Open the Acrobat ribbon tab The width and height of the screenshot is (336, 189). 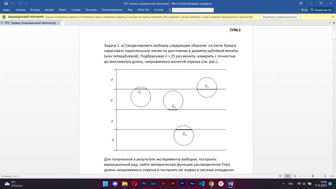pyautogui.click(x=159, y=10)
